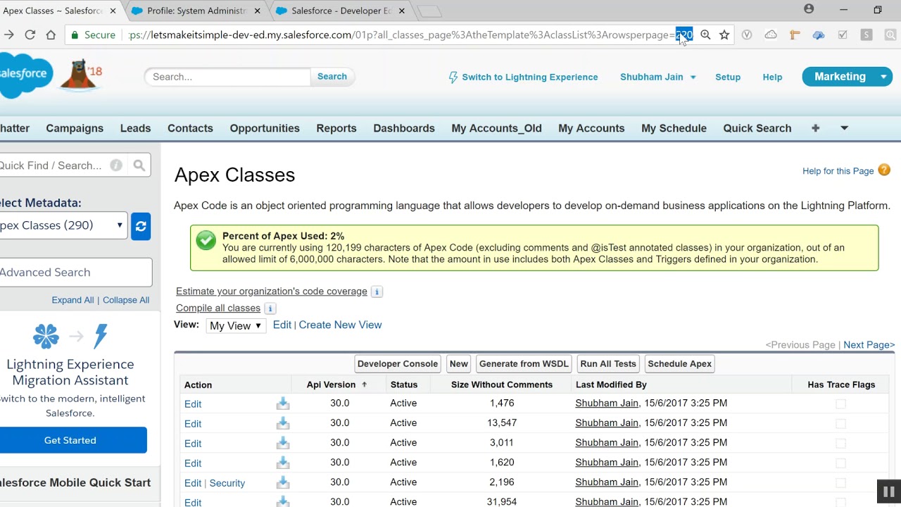Toggle trace flag for 13,547 size row
This screenshot has height=507, width=901.
(840, 423)
